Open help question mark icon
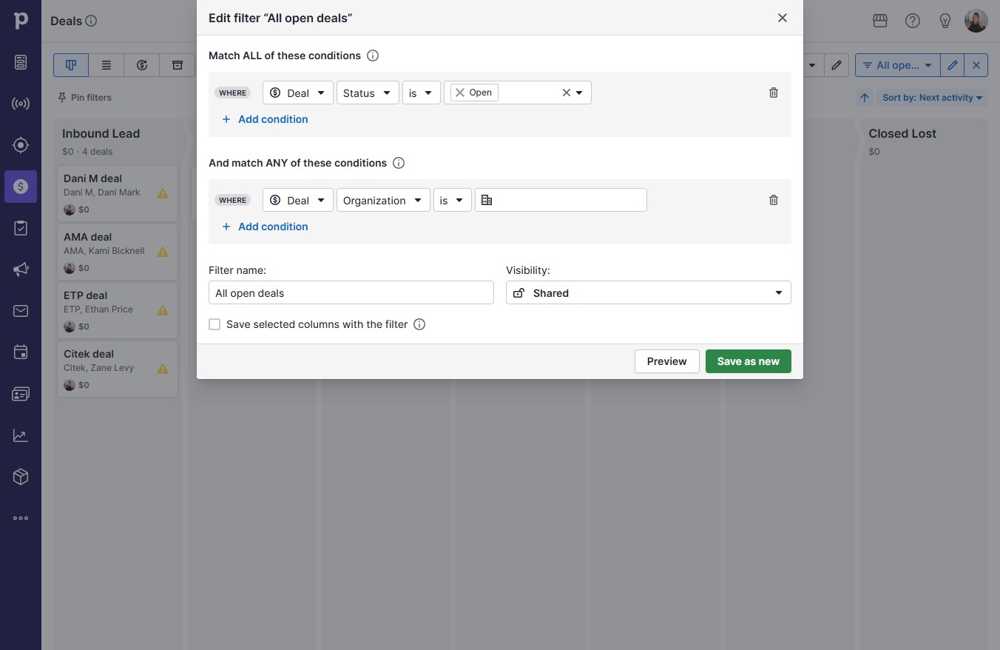The width and height of the screenshot is (1000, 650). click(913, 21)
